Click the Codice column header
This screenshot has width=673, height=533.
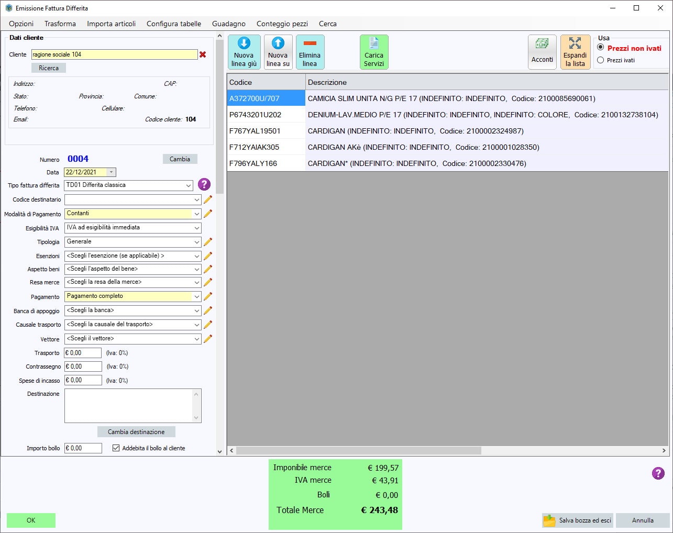(x=266, y=82)
